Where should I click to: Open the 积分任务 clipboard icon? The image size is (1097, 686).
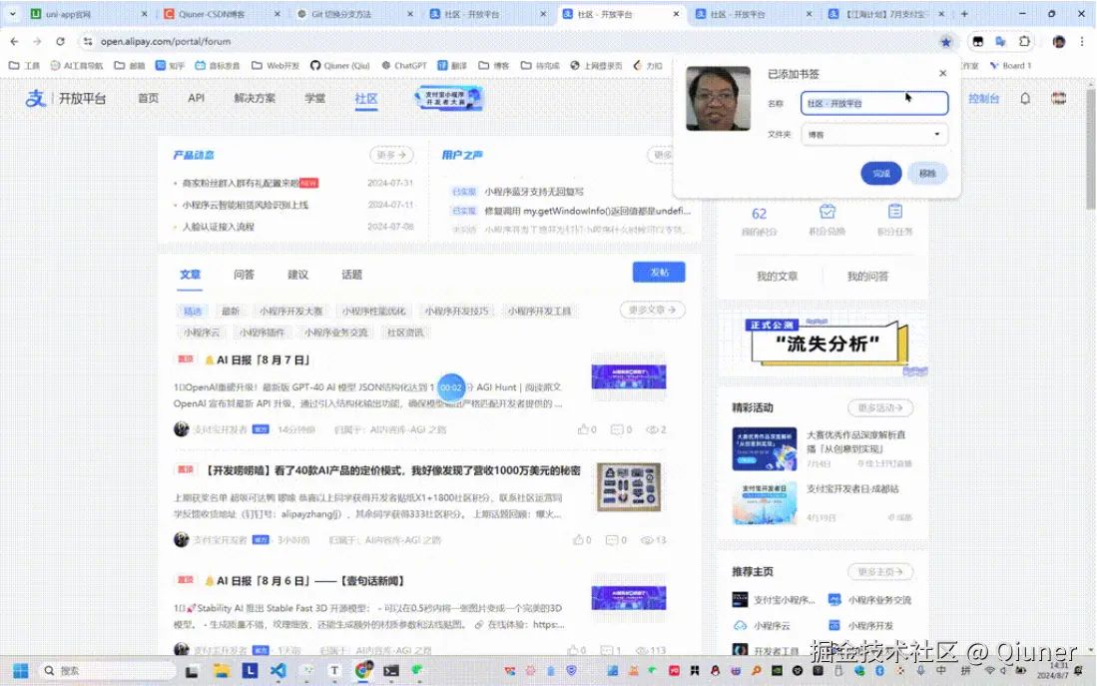point(894,212)
